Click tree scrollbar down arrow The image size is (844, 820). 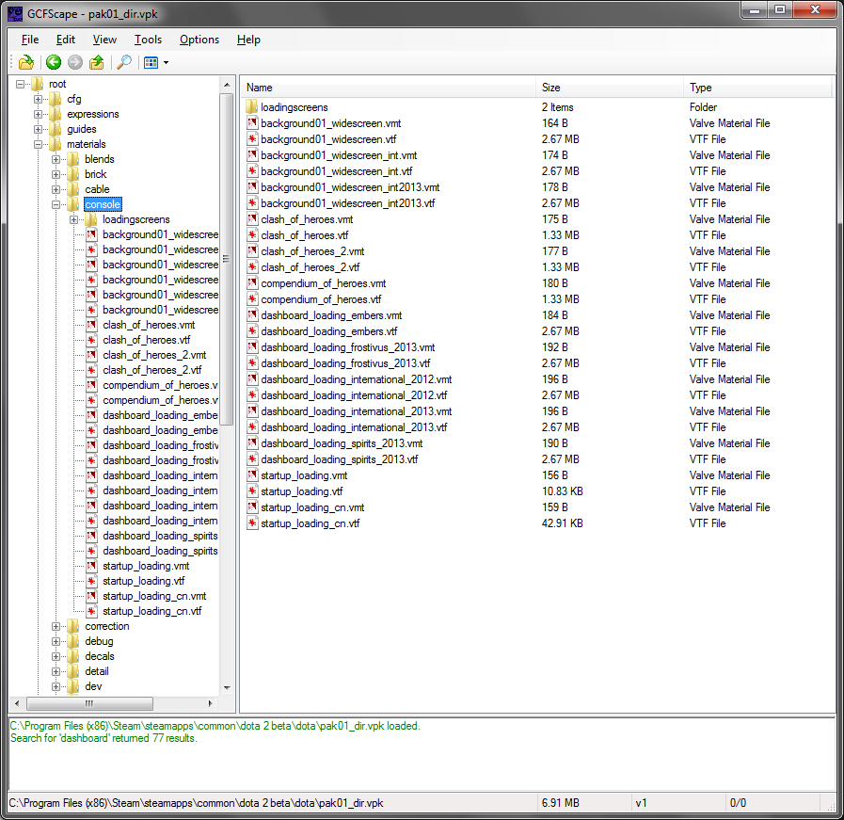(x=227, y=687)
